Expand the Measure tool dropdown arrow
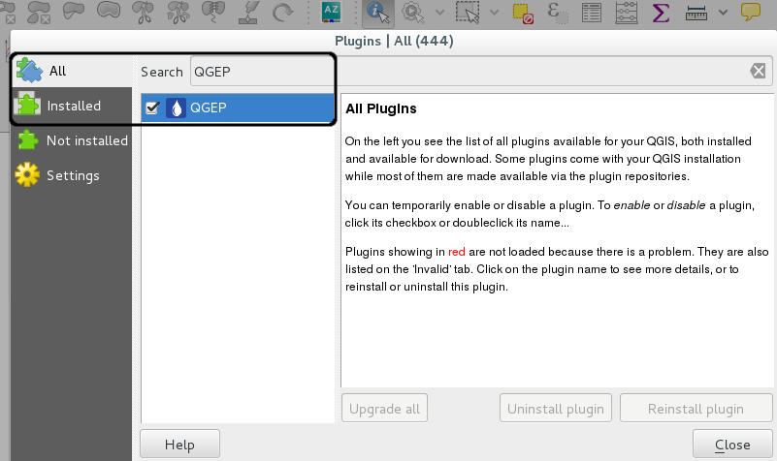Screen dimensions: 777x461 pyautogui.click(x=723, y=12)
